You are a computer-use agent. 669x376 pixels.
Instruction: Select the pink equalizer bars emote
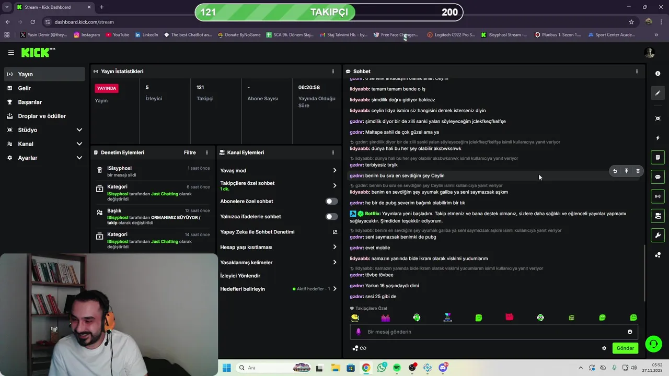click(386, 318)
